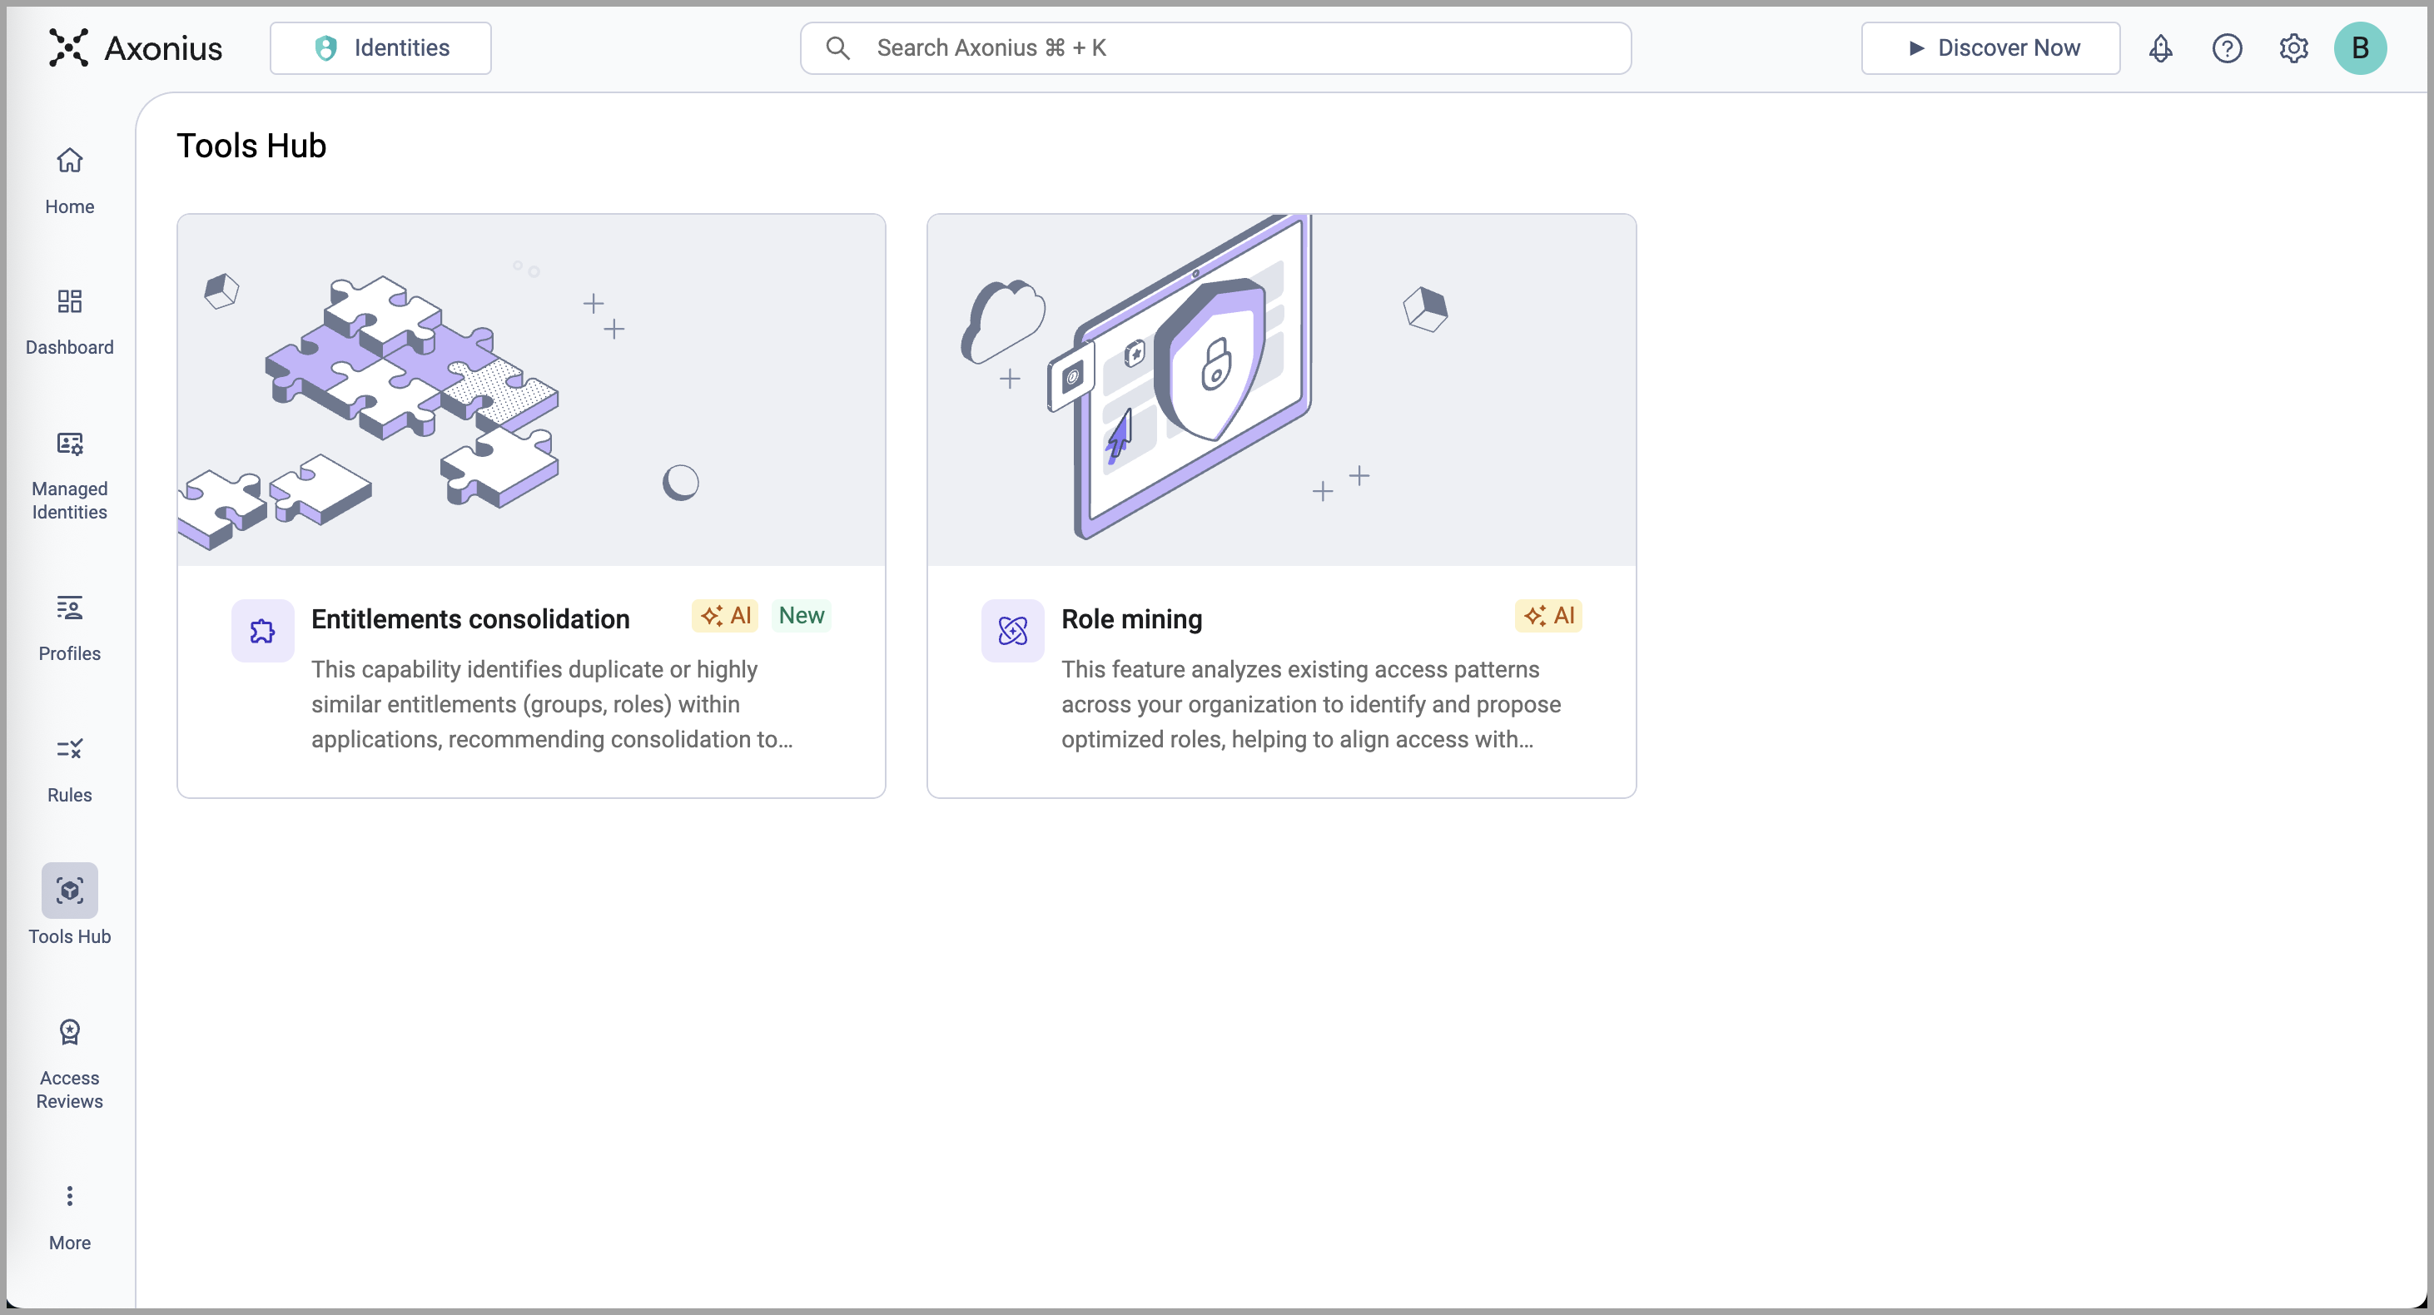The width and height of the screenshot is (2434, 1315).
Task: Click the Tools Hub sidebar icon
Action: pos(69,891)
